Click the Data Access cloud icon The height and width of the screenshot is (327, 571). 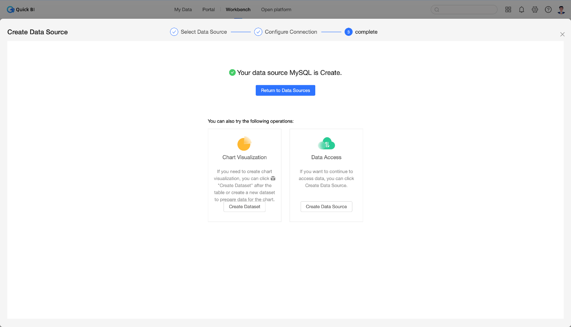(x=326, y=144)
